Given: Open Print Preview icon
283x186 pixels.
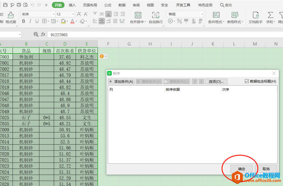Looking at the screenshot, I should coord(26,5).
